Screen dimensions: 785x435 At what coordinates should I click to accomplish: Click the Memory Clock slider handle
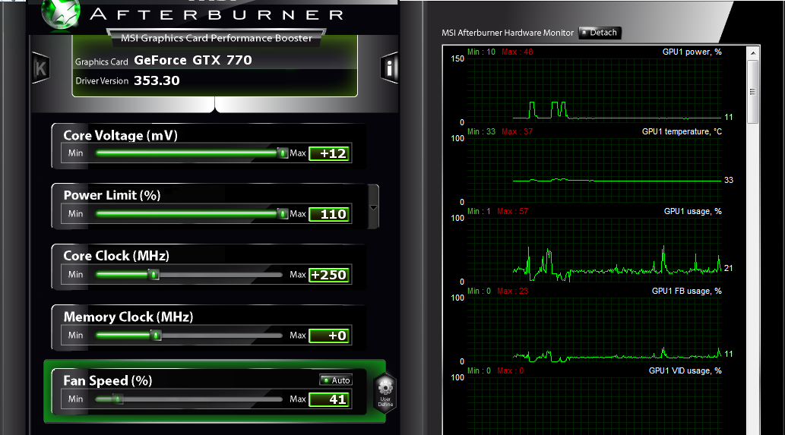click(x=157, y=336)
